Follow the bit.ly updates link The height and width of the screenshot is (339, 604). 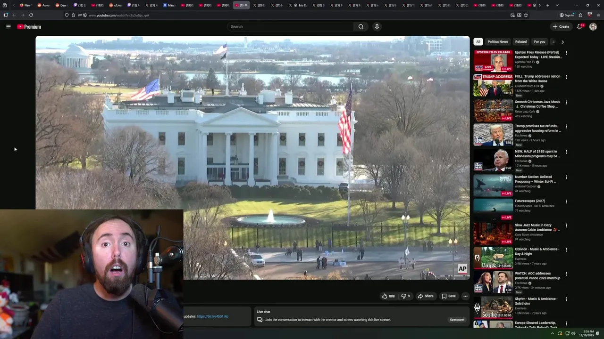tap(212, 316)
